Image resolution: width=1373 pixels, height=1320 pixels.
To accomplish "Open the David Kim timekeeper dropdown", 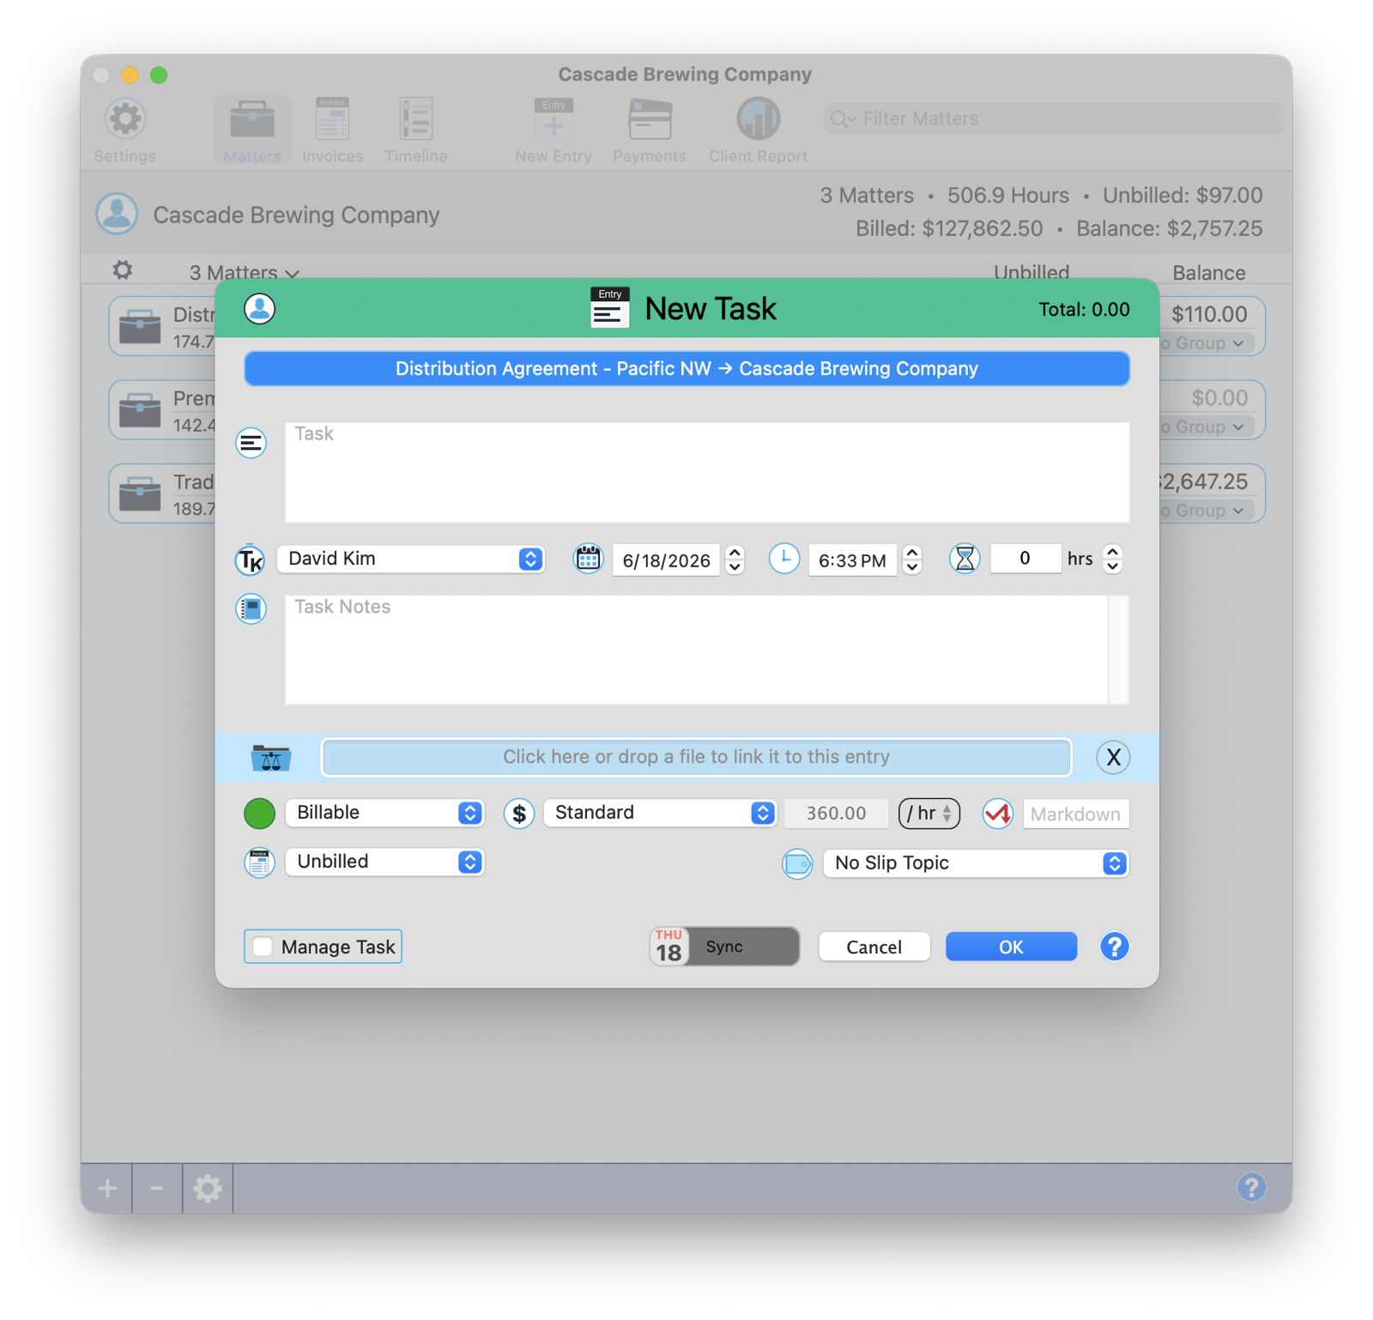I will click(x=411, y=559).
